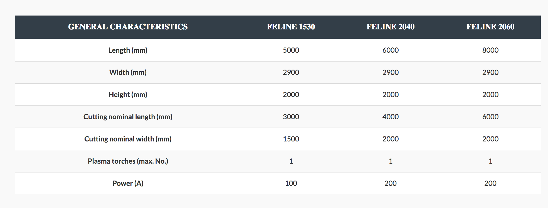Click the 3000 cutting nominal length value
Image resolution: width=548 pixels, height=208 pixels.
[x=291, y=117]
